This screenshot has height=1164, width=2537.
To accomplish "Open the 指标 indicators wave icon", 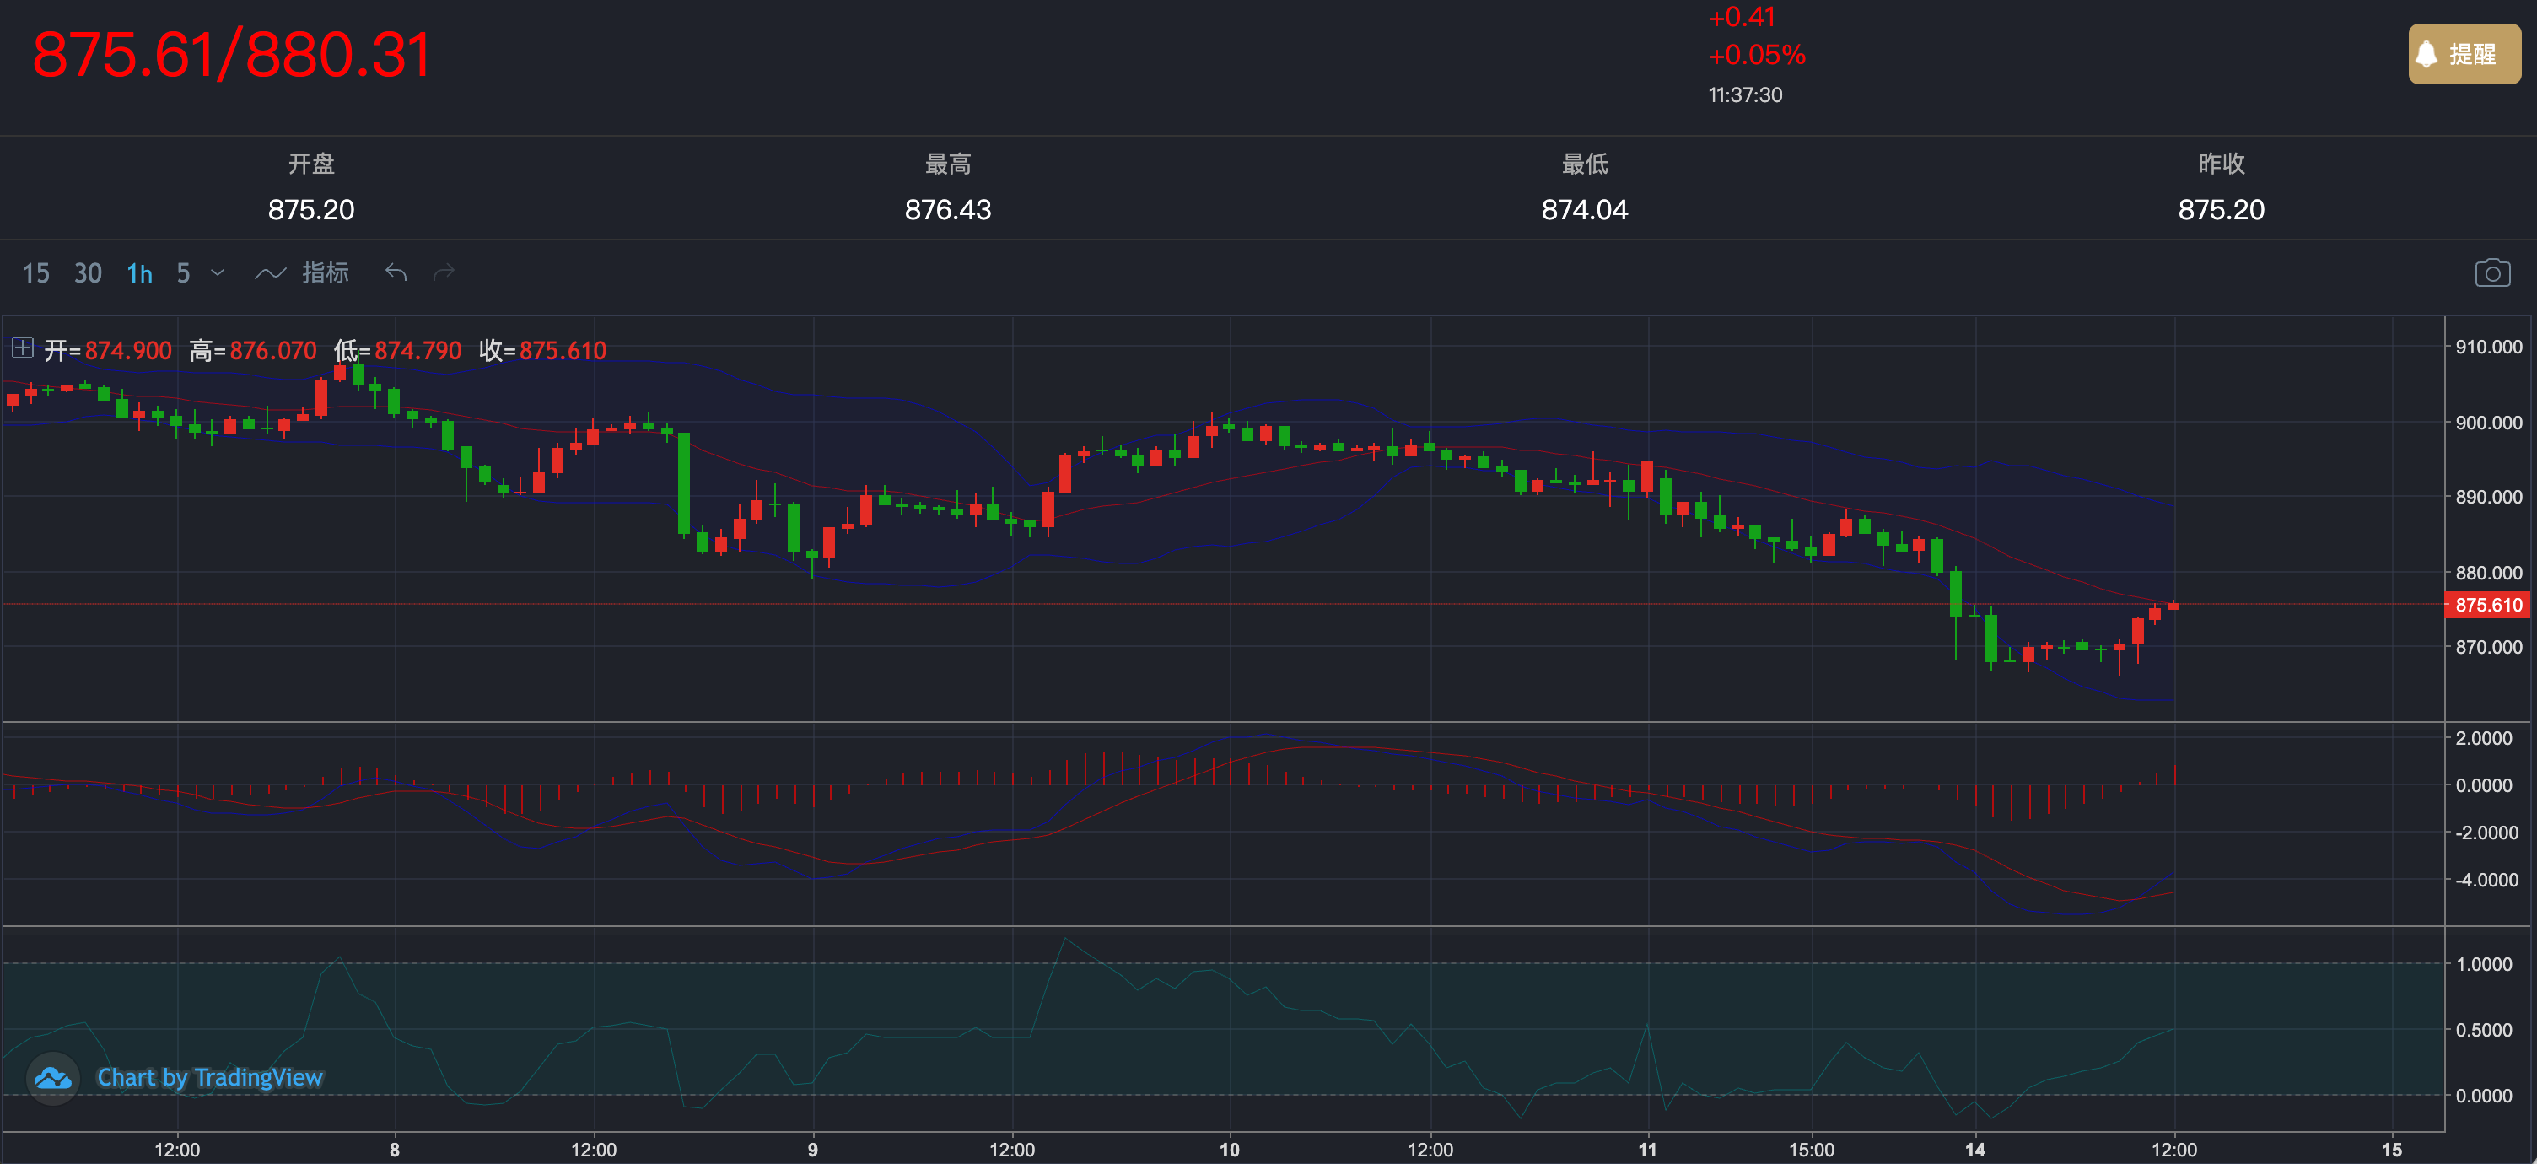I will pos(270,272).
